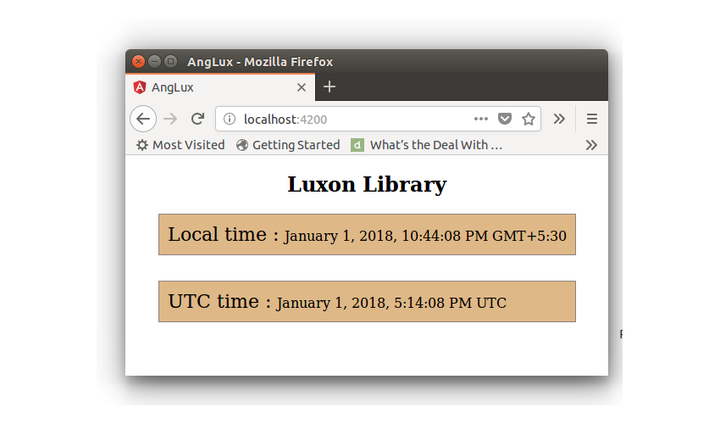Image resolution: width=720 pixels, height=424 pixels.
Task: Close the Firefox window
Action: (138, 62)
